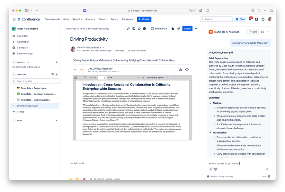Star this page as favorite
Viewport: 285px width, 192px height.
(x=139, y=28)
